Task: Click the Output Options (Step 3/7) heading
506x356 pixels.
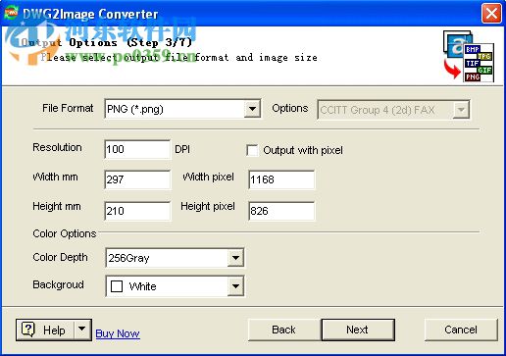Action: click(x=107, y=42)
